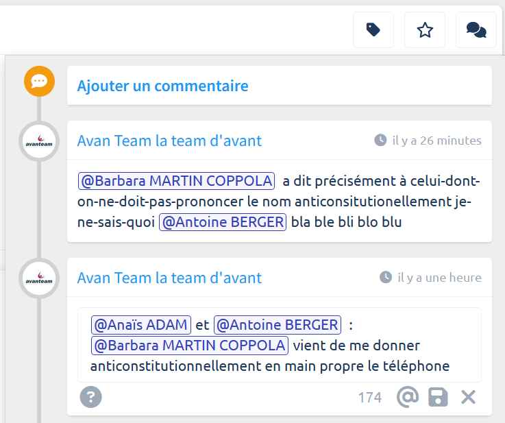Screen dimensions: 505x423
Task: Open first Avan Team la team d'avant author link
Action: (169, 141)
